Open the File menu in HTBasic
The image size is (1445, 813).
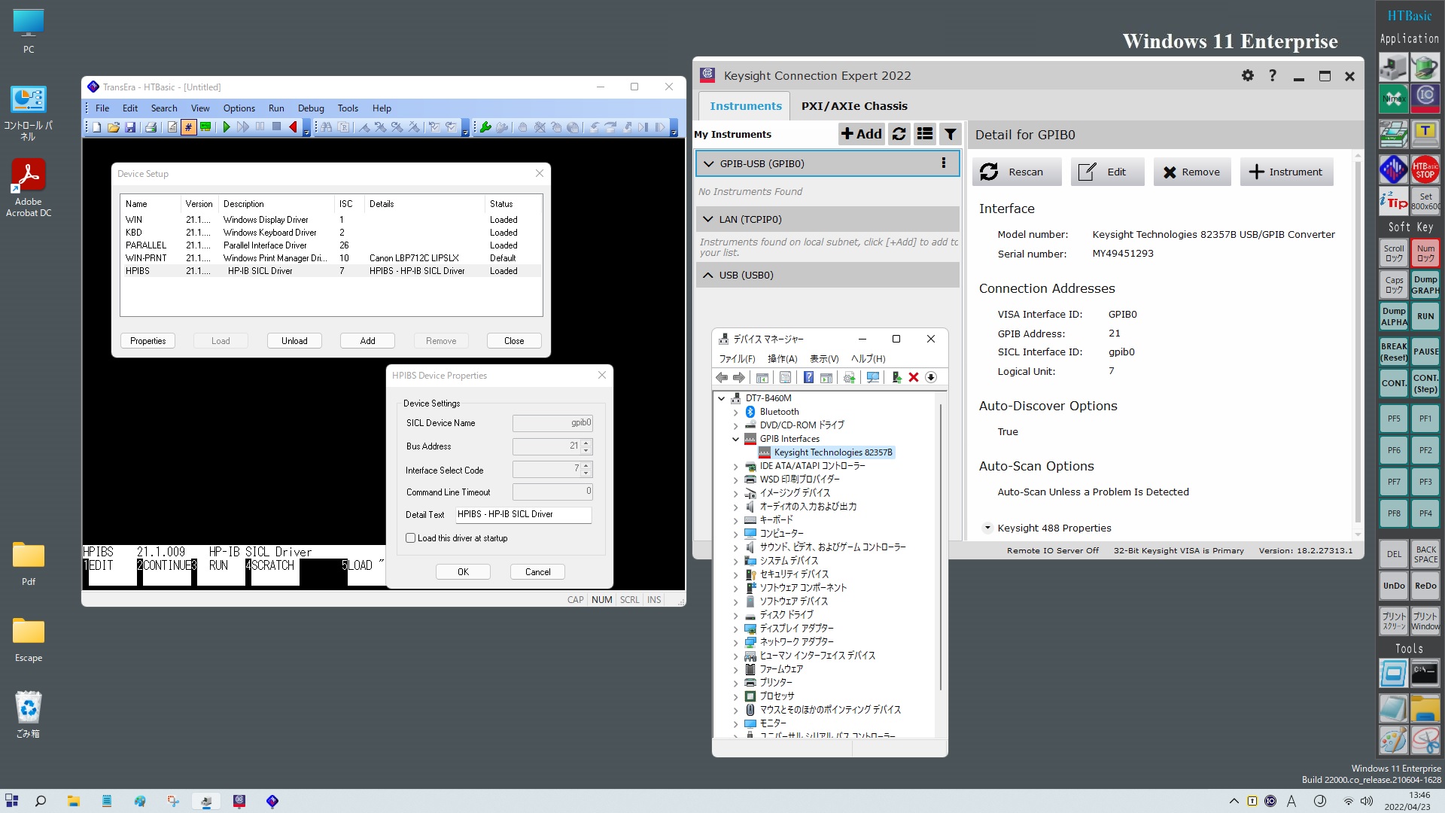tap(102, 108)
